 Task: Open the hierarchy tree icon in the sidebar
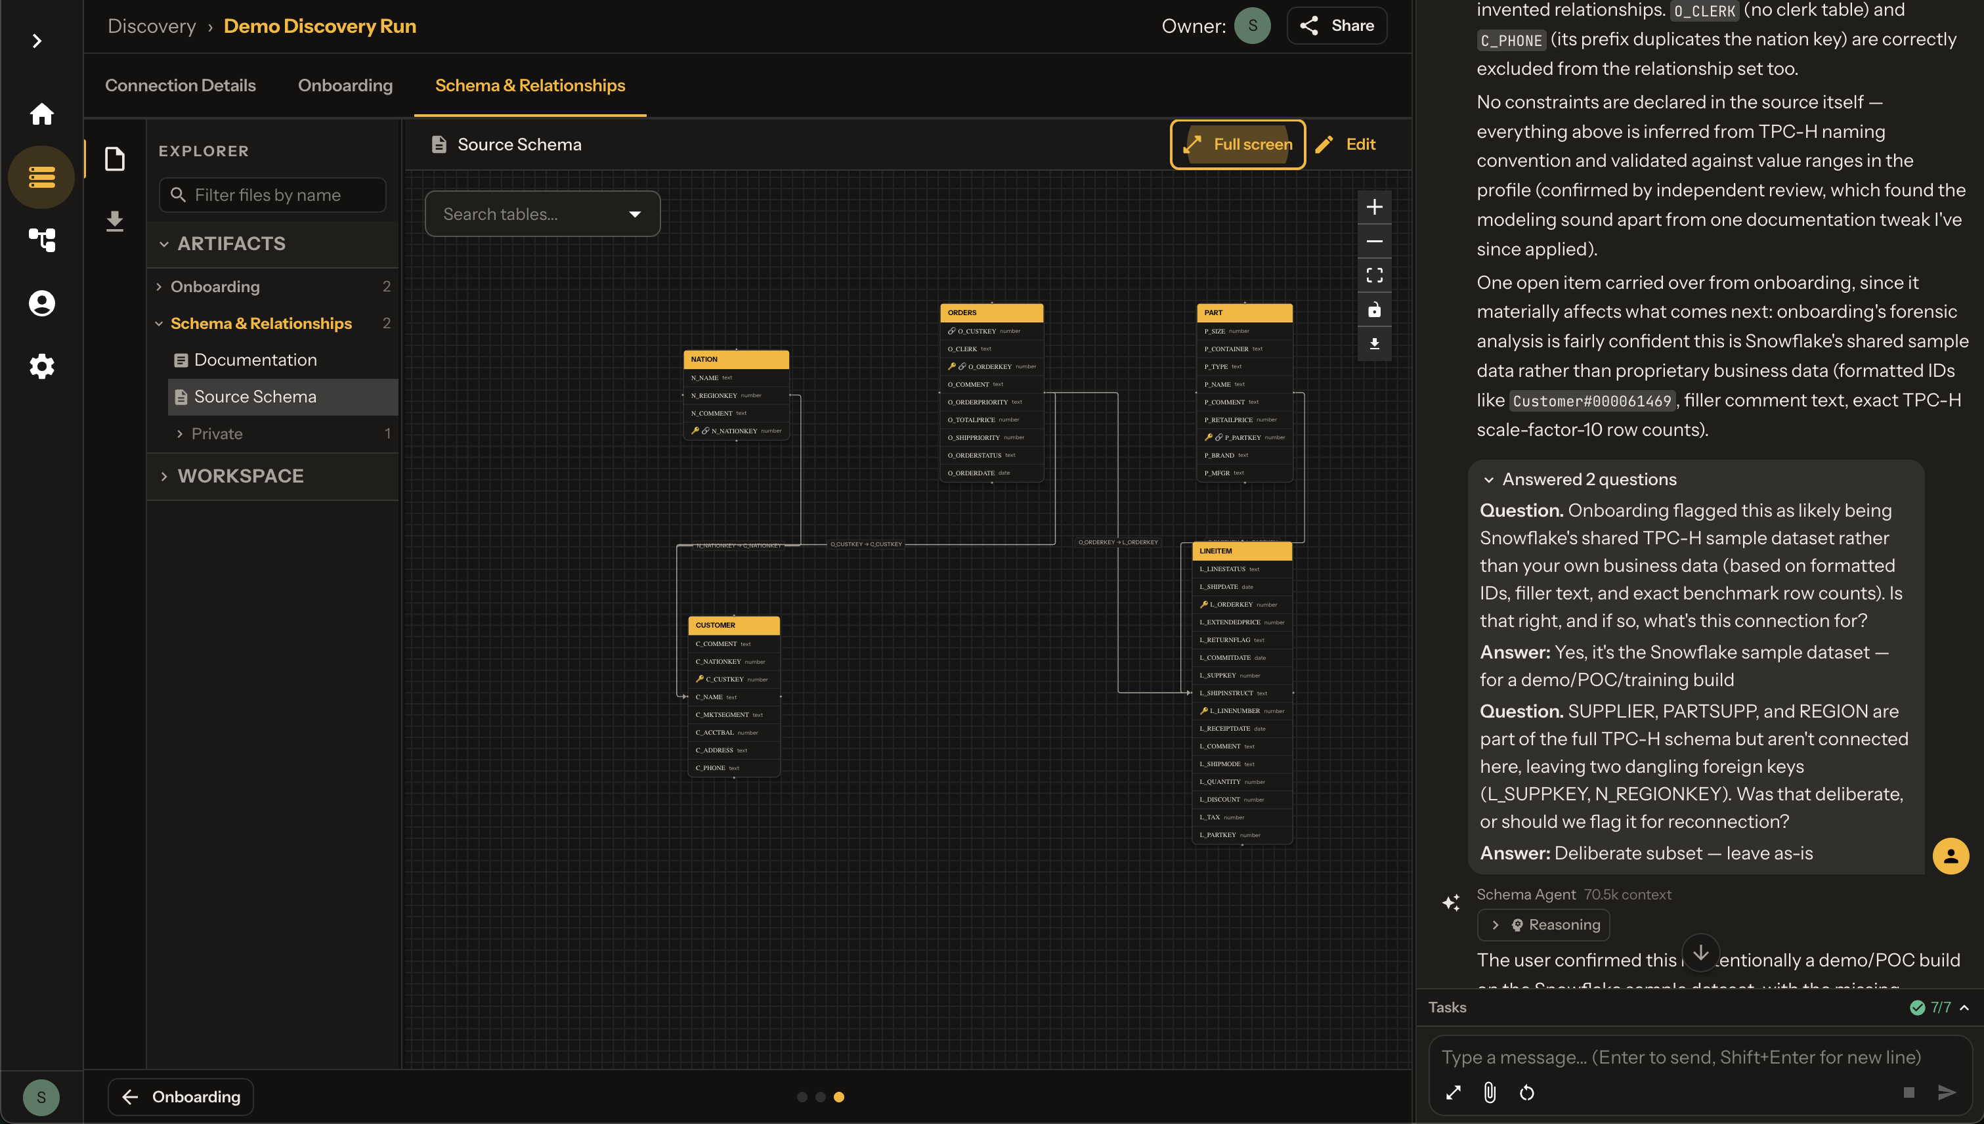[x=41, y=240]
